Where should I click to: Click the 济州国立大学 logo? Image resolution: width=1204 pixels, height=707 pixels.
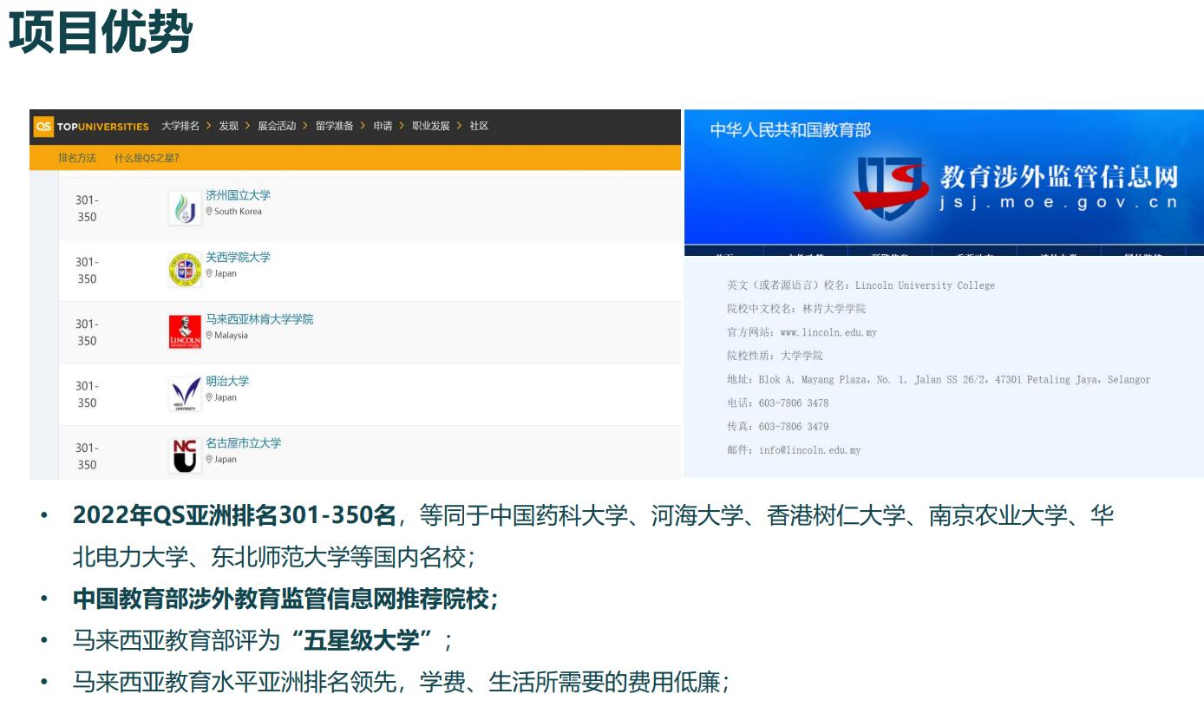point(185,208)
